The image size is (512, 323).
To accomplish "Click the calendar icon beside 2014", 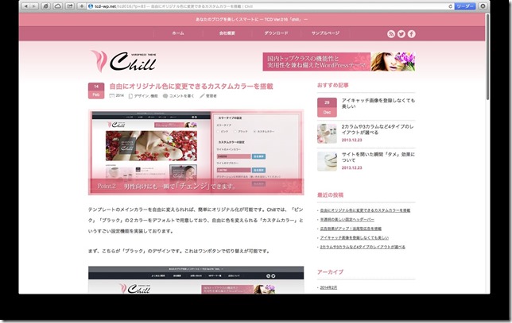I will click(x=111, y=96).
